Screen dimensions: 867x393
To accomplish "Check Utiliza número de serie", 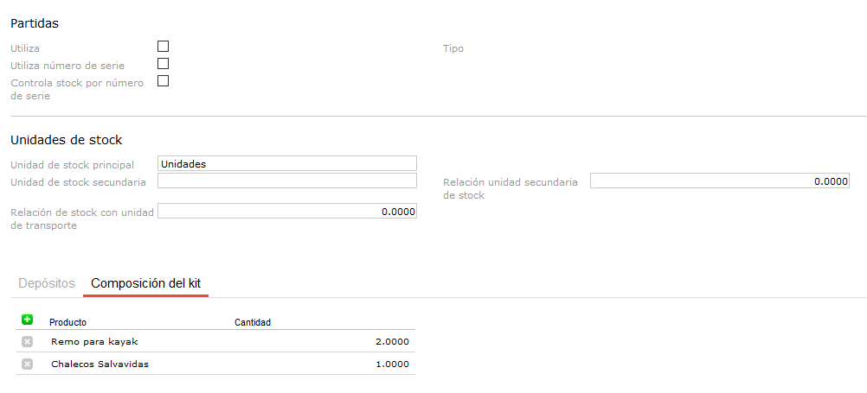I will click(163, 64).
